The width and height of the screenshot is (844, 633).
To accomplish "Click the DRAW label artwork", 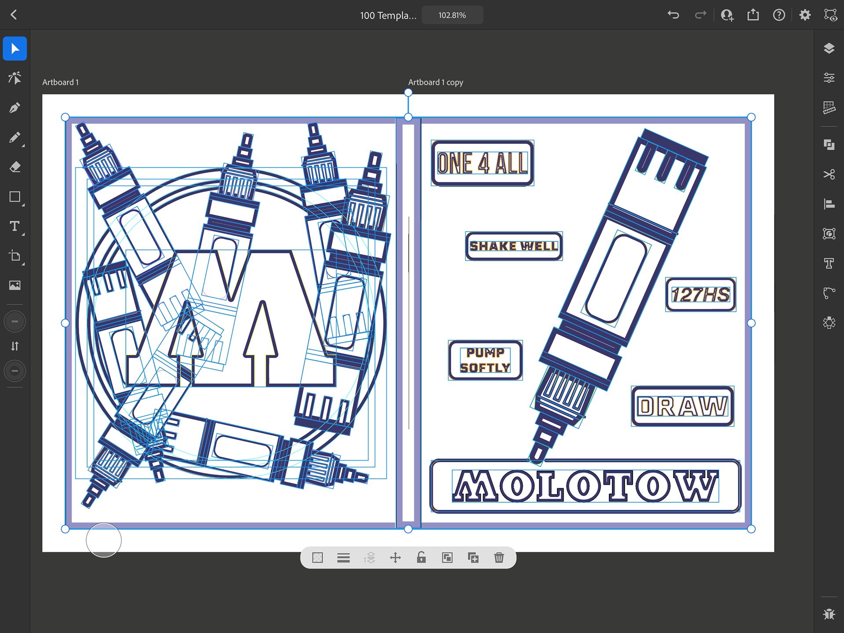I will tap(683, 406).
